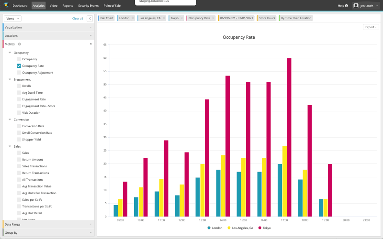This screenshot has height=239, width=383.
Task: Open the Export dropdown button
Action: (371, 27)
